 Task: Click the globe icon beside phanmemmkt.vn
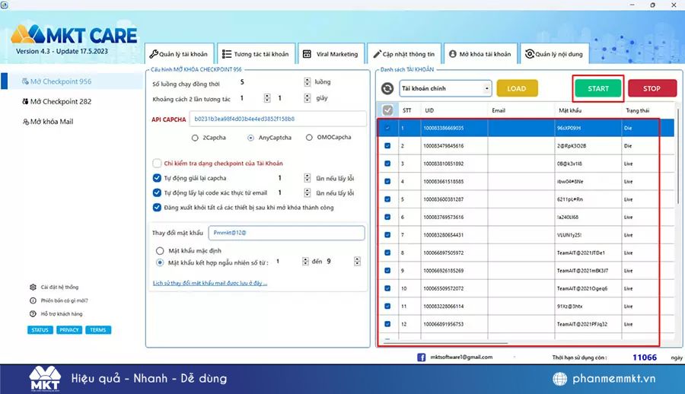559,379
